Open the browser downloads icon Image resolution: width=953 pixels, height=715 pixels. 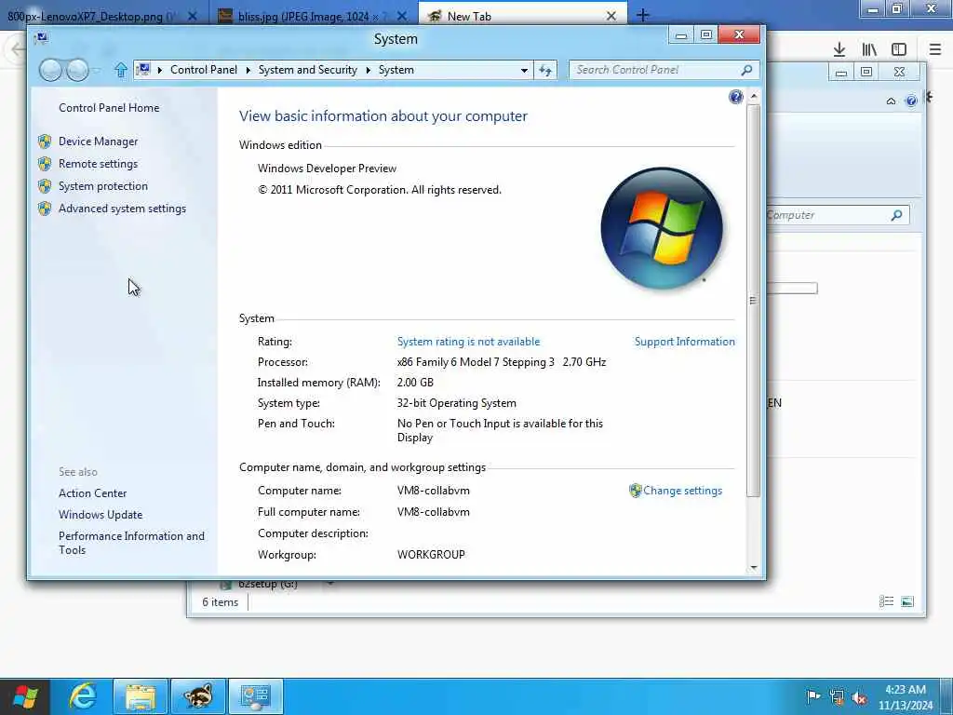(839, 50)
